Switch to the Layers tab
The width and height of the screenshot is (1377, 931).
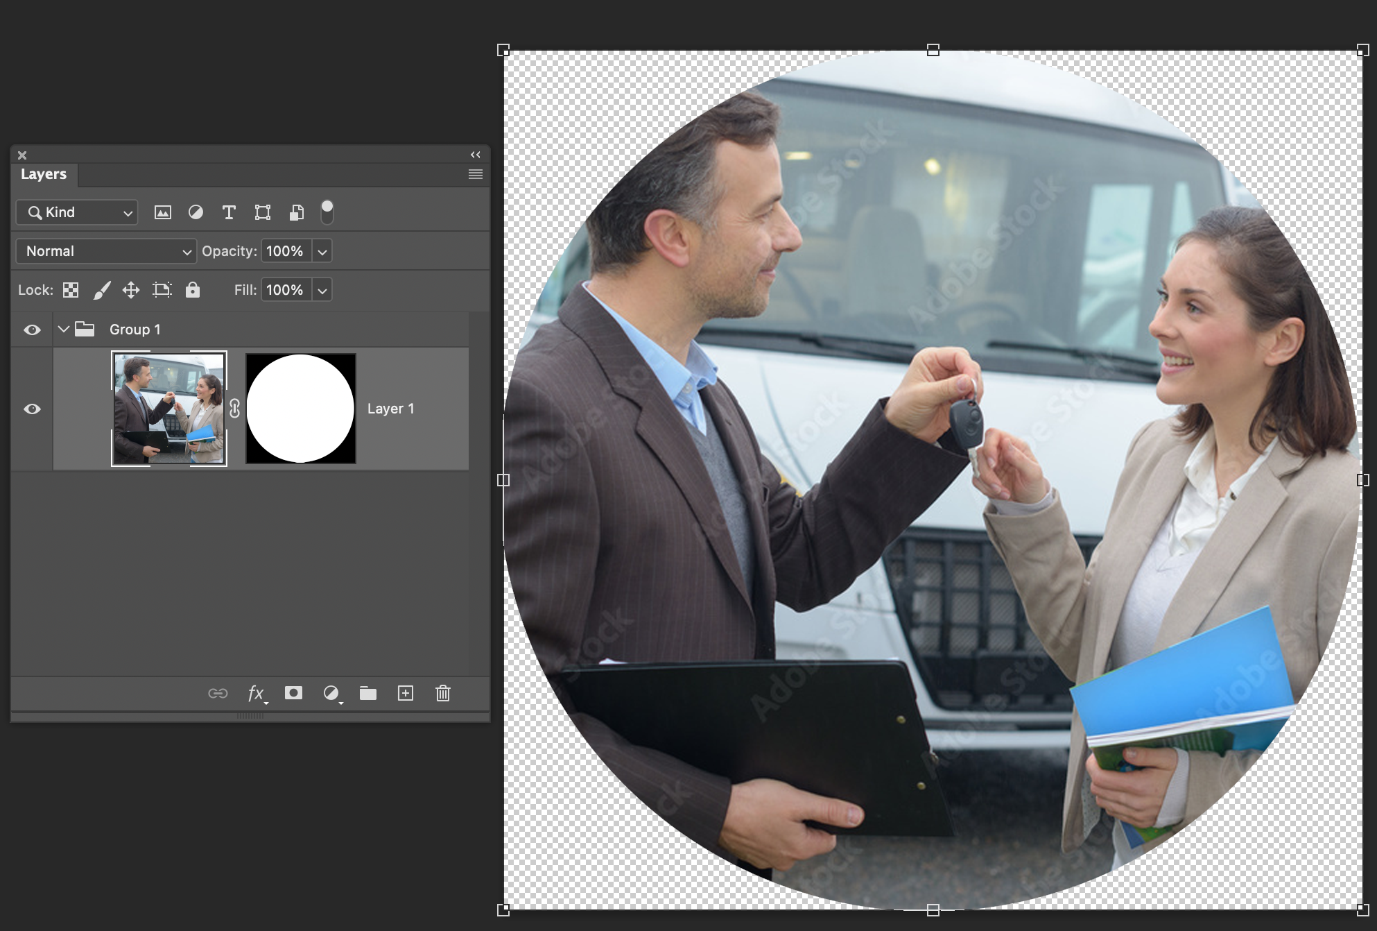(x=44, y=174)
